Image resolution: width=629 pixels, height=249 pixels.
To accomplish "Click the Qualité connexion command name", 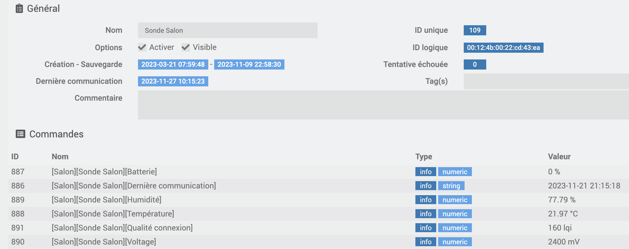I will [122, 228].
